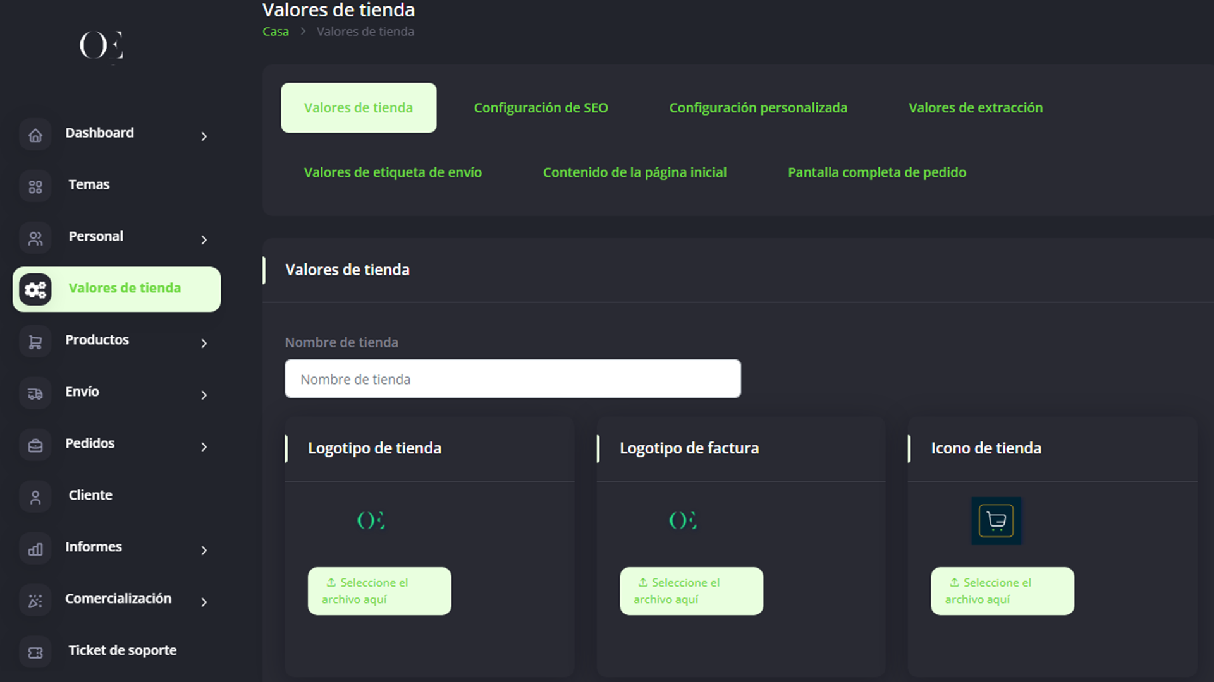Expand the Informes submenu chevron

pyautogui.click(x=204, y=551)
